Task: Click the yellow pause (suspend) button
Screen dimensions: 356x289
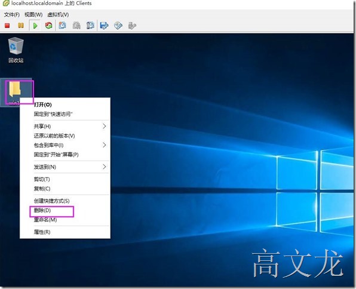Action: [x=21, y=26]
